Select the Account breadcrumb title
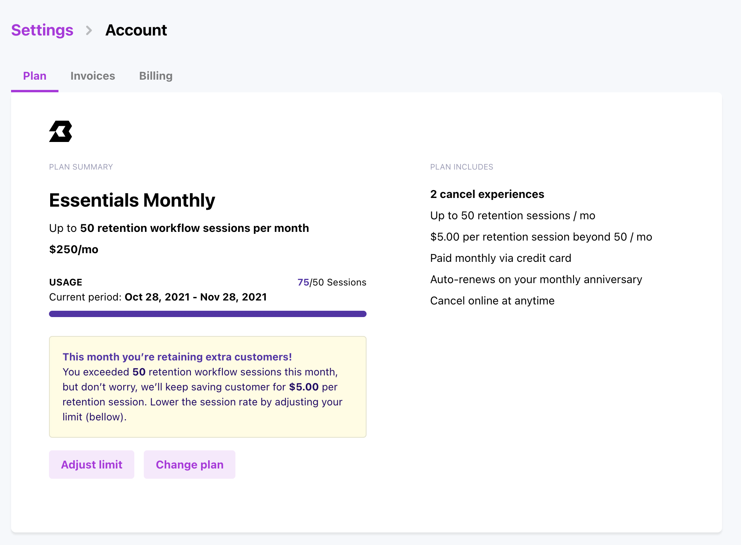The height and width of the screenshot is (545, 741). coord(136,30)
